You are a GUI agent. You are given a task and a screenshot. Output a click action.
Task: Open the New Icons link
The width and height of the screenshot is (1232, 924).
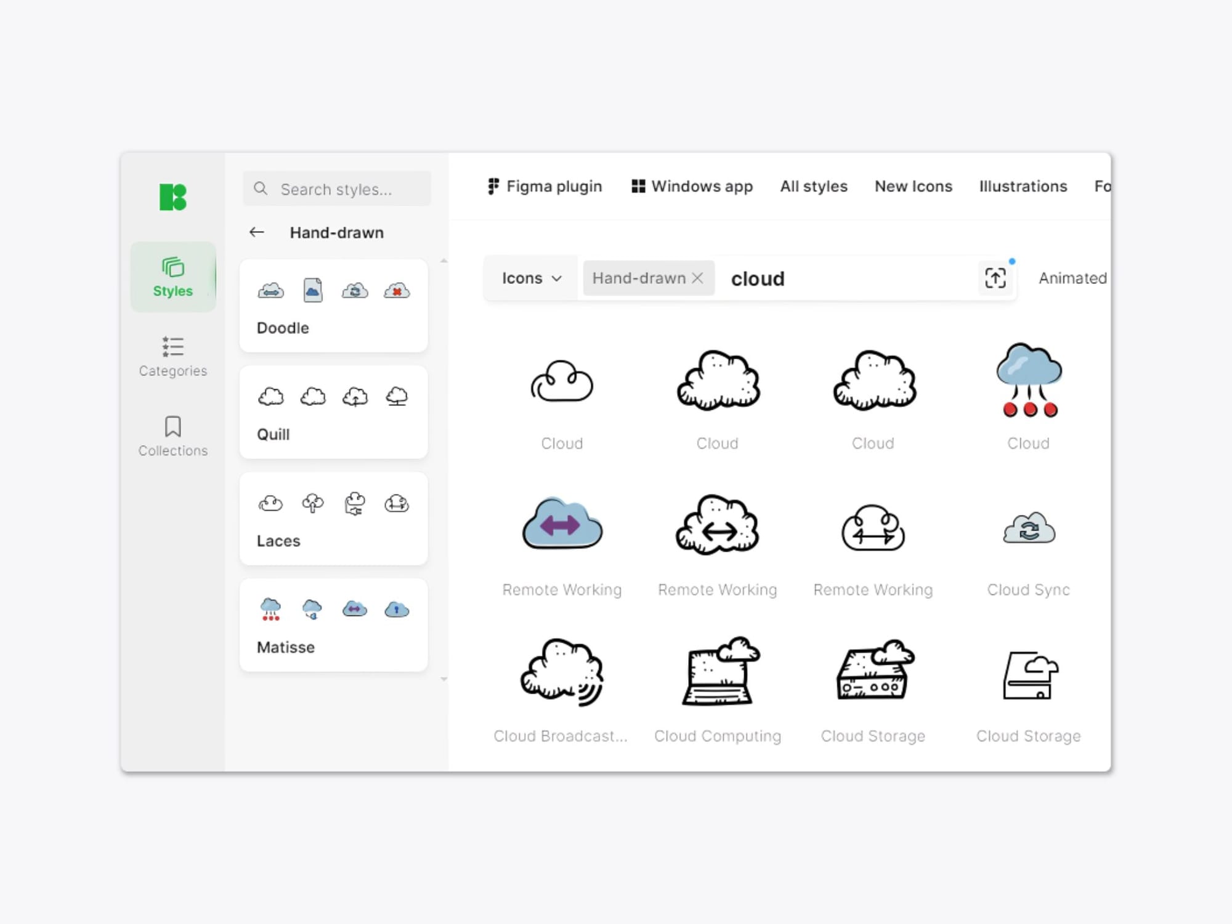point(913,186)
